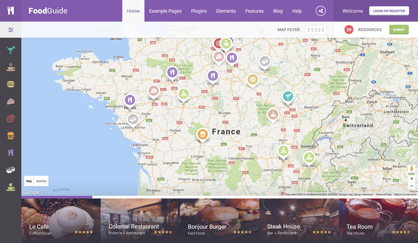Viewport: 418px width, 243px height.
Task: Switch map to Satellite view
Action: coord(41,181)
